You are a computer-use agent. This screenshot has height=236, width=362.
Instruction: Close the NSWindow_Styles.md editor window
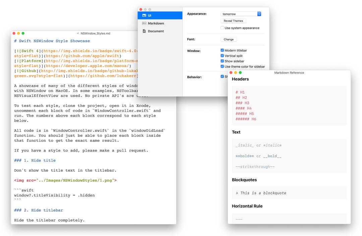[x=14, y=33]
